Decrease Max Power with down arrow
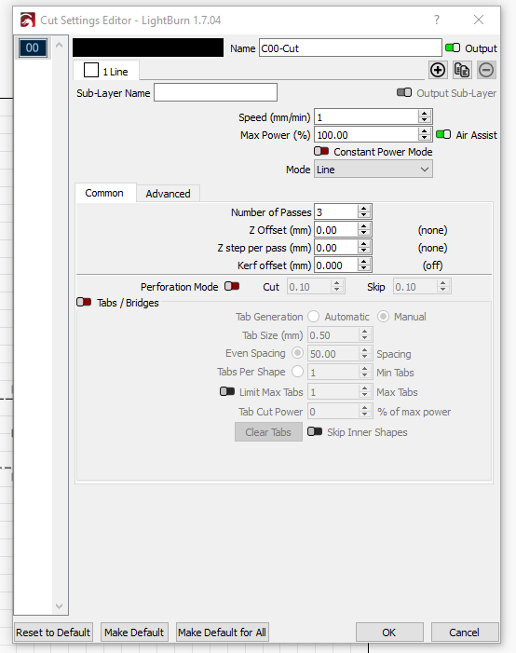Image resolution: width=516 pixels, height=653 pixels. (x=424, y=138)
